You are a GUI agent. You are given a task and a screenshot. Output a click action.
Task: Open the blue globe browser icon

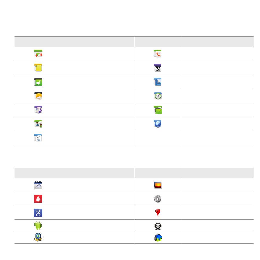(x=158, y=124)
